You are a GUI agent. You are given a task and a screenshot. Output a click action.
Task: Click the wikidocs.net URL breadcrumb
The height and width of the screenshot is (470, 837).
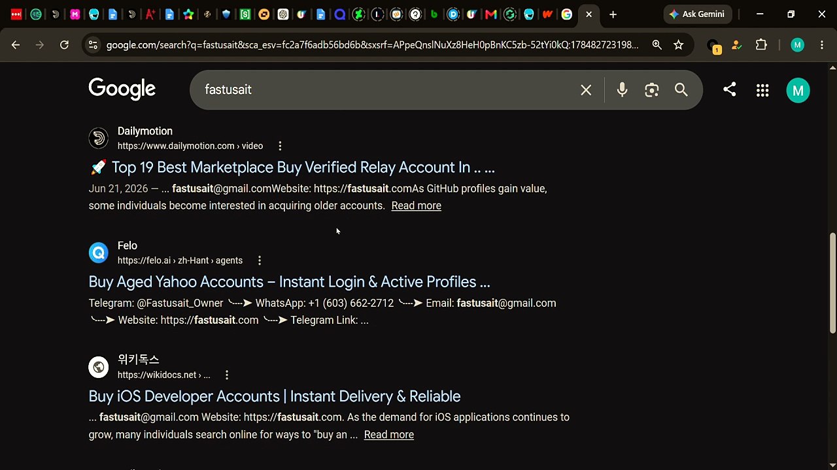coord(164,375)
